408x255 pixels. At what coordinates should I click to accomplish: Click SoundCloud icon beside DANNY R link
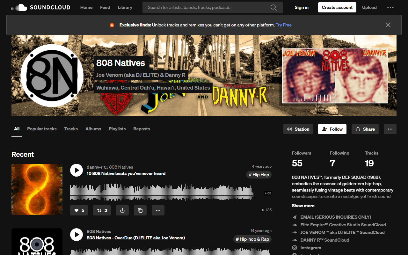pyautogui.click(x=295, y=240)
